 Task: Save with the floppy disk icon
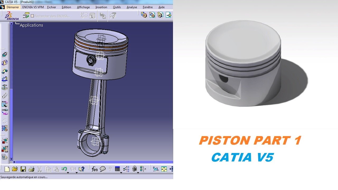pyautogui.click(x=23, y=169)
